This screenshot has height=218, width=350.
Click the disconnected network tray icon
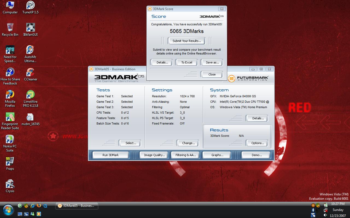tap(325, 210)
